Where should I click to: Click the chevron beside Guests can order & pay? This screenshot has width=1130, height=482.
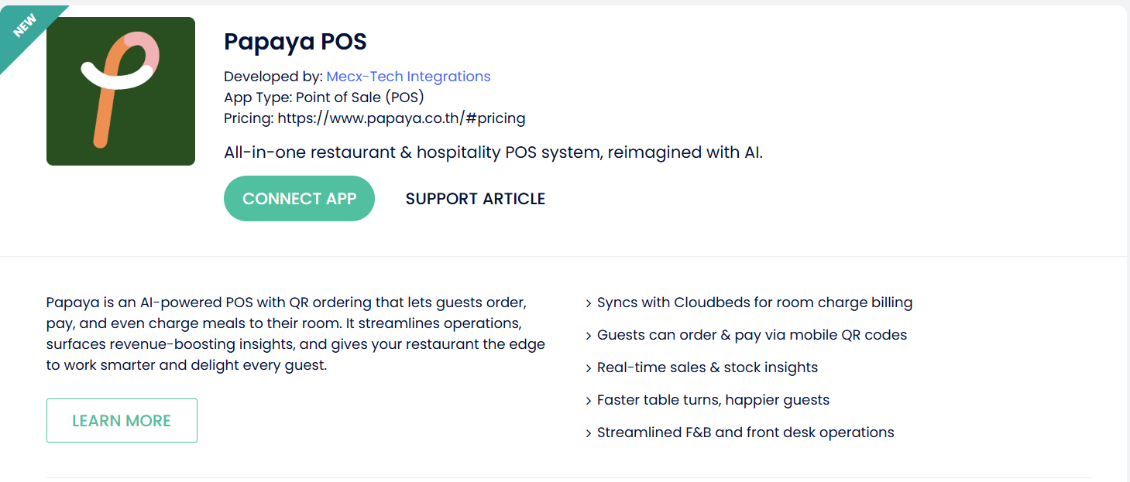click(589, 336)
